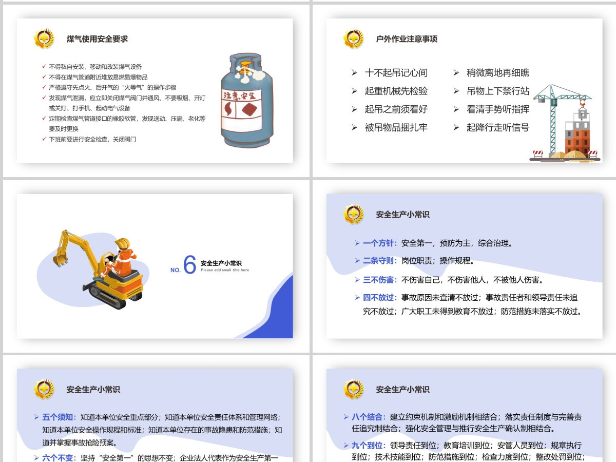
Task: Click the line 看清手势听指挥
Action: (498, 109)
